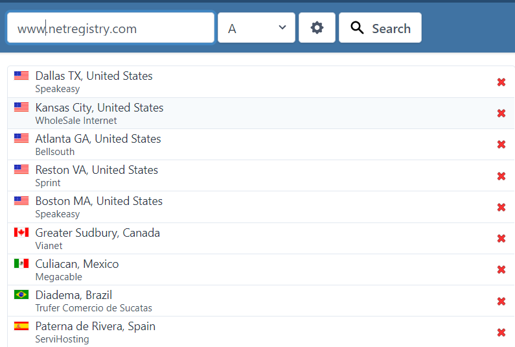Select the Culiacan, Mexico text

(77, 264)
